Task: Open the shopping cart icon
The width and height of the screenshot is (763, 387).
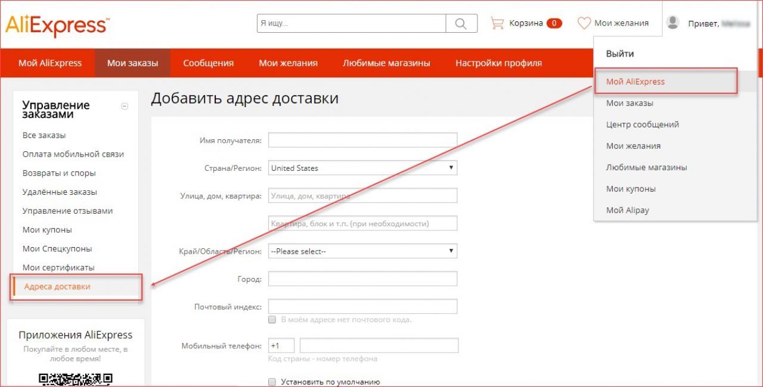Action: [497, 23]
